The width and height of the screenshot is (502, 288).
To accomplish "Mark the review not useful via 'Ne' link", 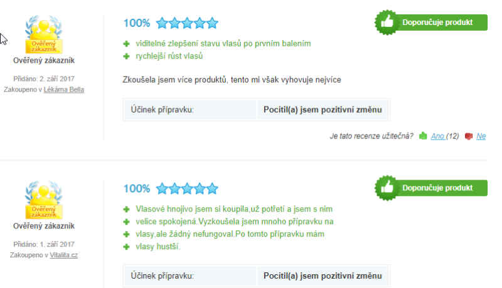I will pyautogui.click(x=481, y=136).
